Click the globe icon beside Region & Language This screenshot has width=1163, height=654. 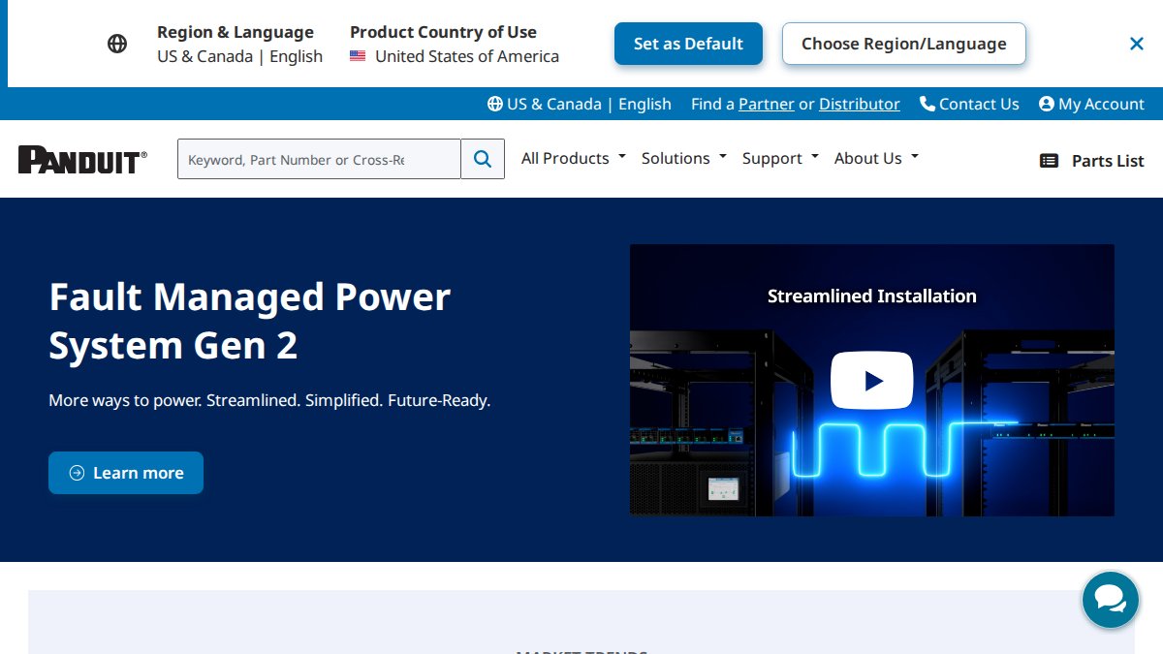click(117, 44)
